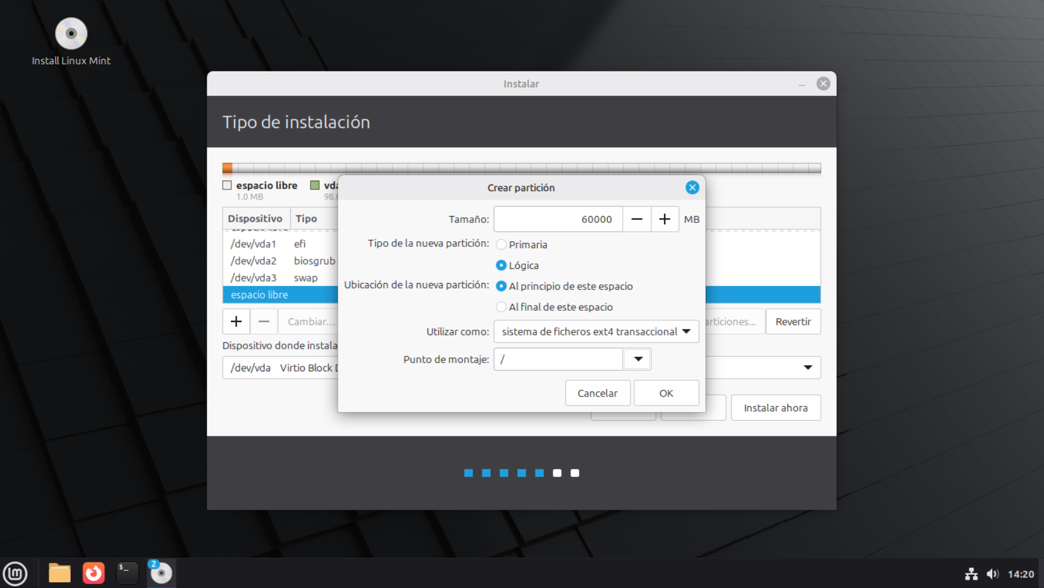Open Firefox browser from the taskbar
The image size is (1044, 588).
pos(94,573)
